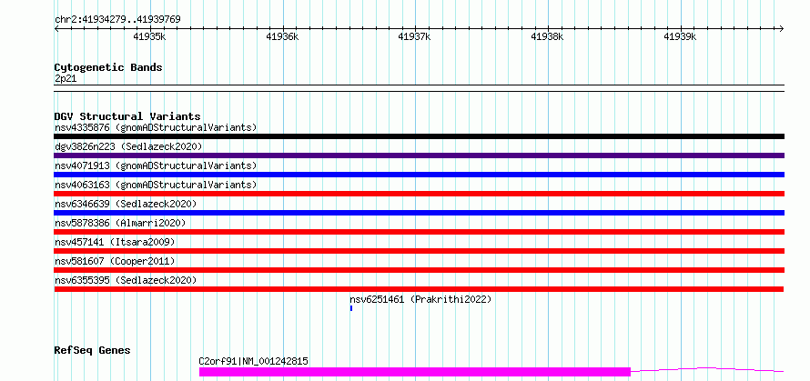Click the left arrow of the ruler

(56, 28)
